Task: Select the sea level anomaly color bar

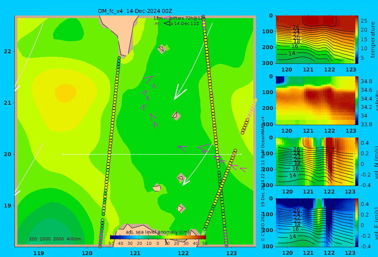Action: (158, 237)
